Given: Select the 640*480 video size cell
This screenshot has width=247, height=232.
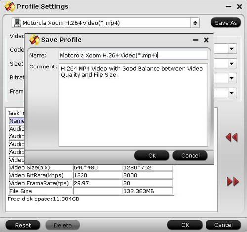Looking at the screenshot, I should [x=97, y=167].
